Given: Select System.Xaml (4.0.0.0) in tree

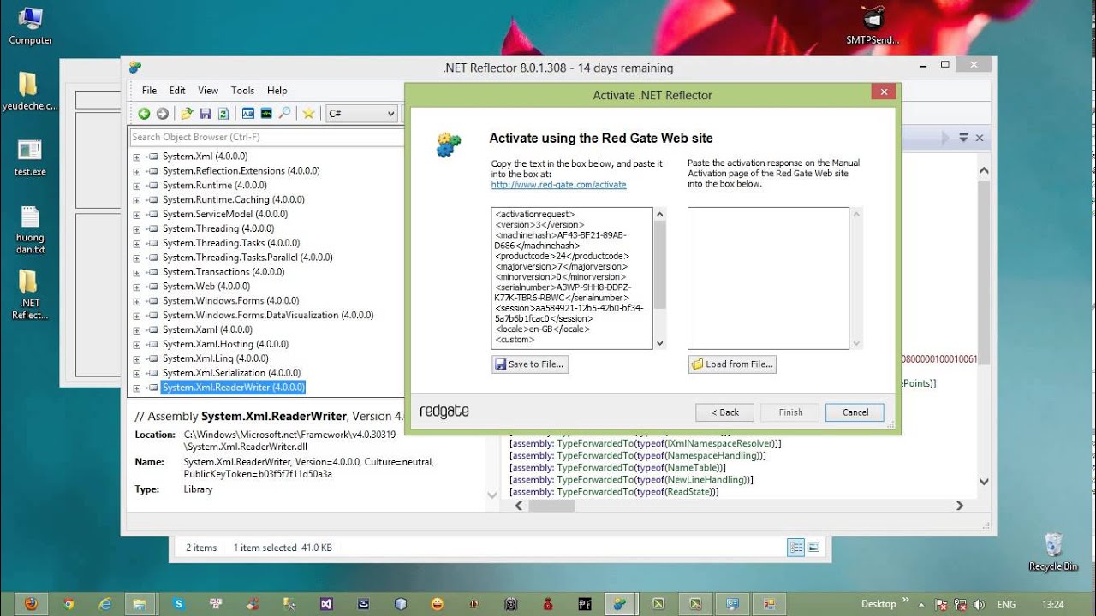Looking at the screenshot, I should (207, 329).
